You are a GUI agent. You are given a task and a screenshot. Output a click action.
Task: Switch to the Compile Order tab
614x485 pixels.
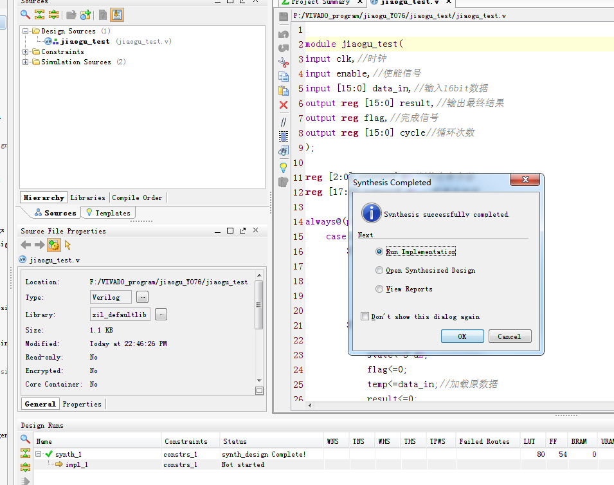(x=137, y=197)
